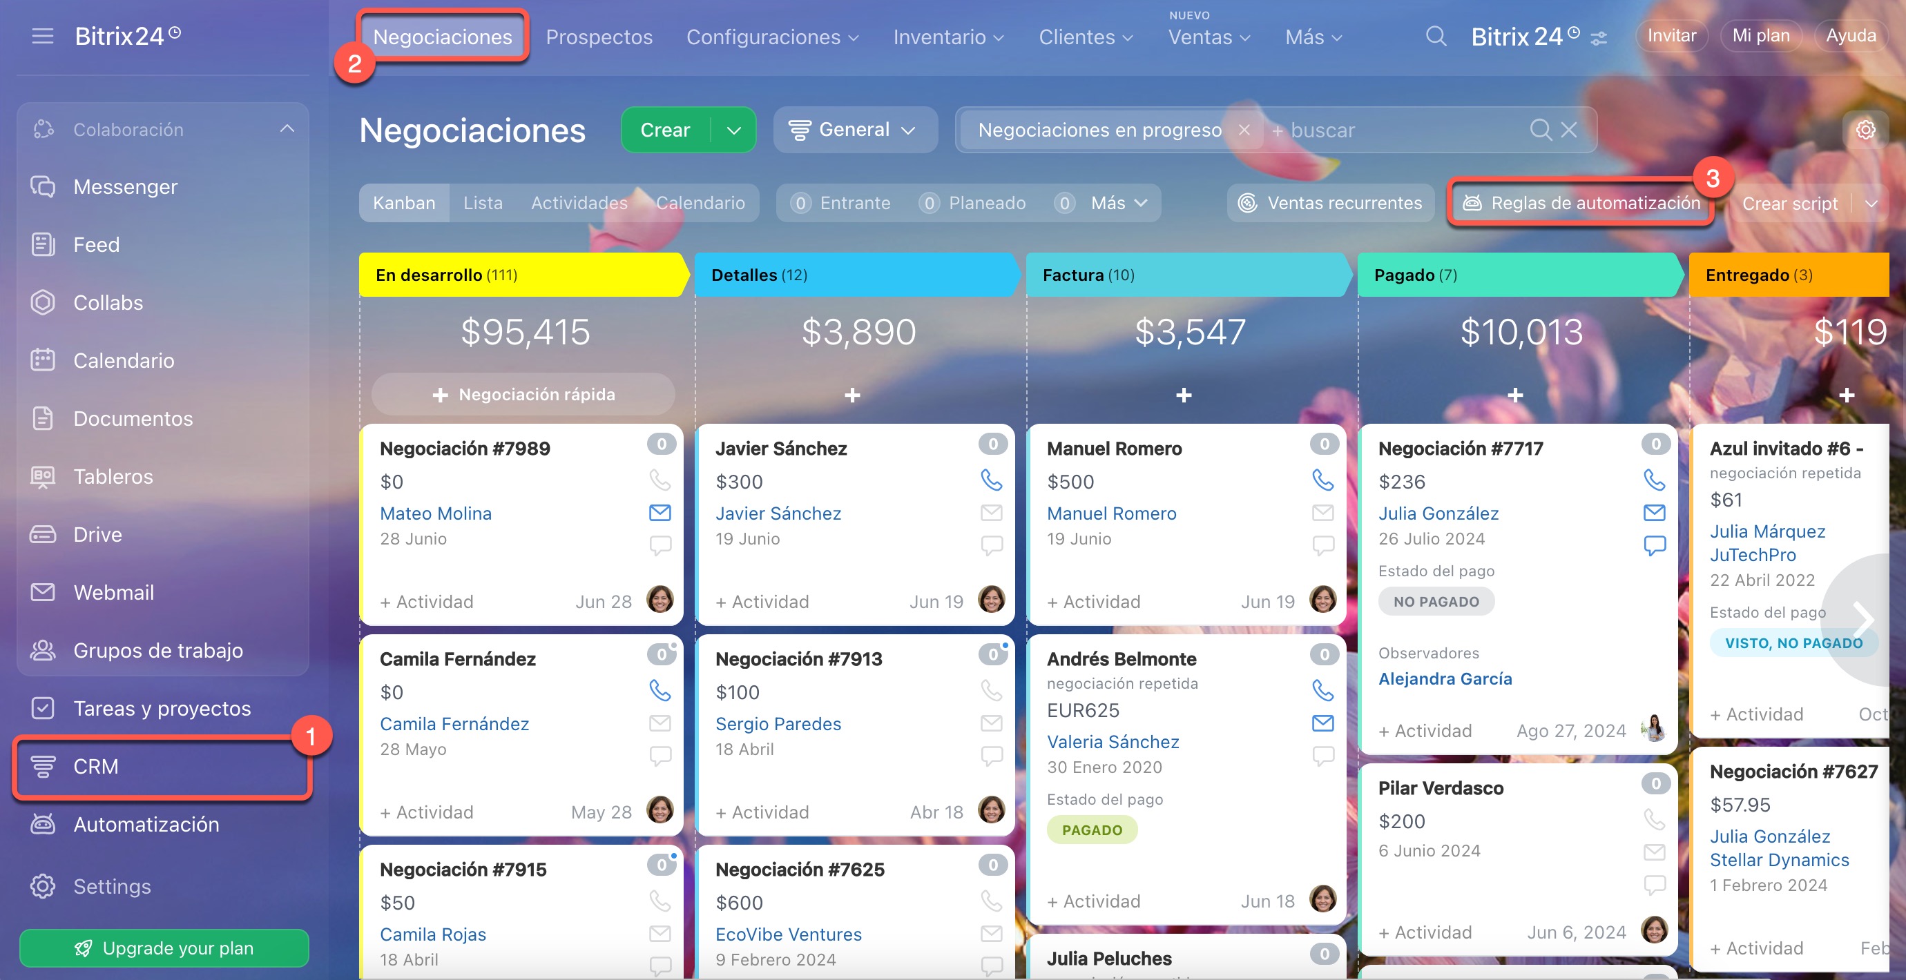The image size is (1906, 980).
Task: Open the Crear dropdown arrow
Action: coord(734,130)
